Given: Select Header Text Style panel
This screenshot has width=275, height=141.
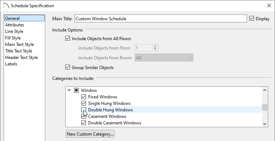Looking at the screenshot, I should point(21,57).
